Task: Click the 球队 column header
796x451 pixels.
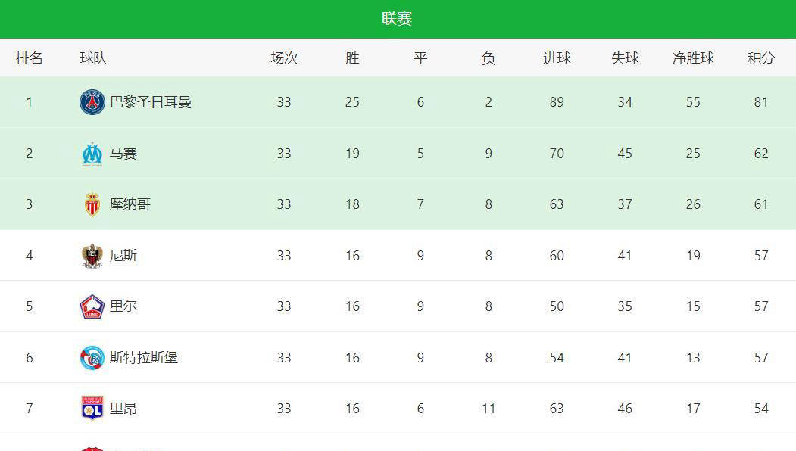Action: pyautogui.click(x=93, y=58)
